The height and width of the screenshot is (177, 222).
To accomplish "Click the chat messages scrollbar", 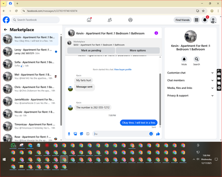I will pos(160,100).
